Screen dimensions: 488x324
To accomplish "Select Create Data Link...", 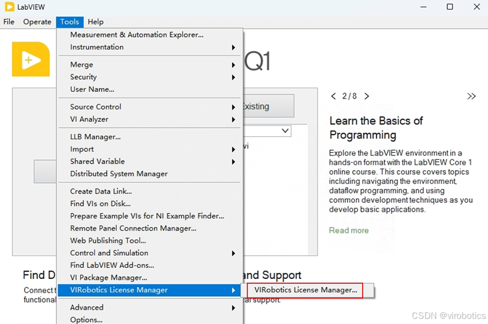I will pos(150,191).
